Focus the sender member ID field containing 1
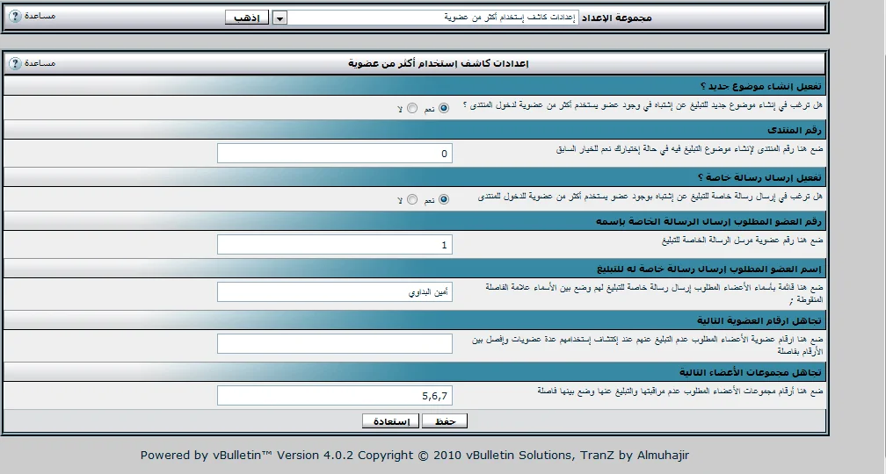The width and height of the screenshot is (886, 474). click(334, 245)
